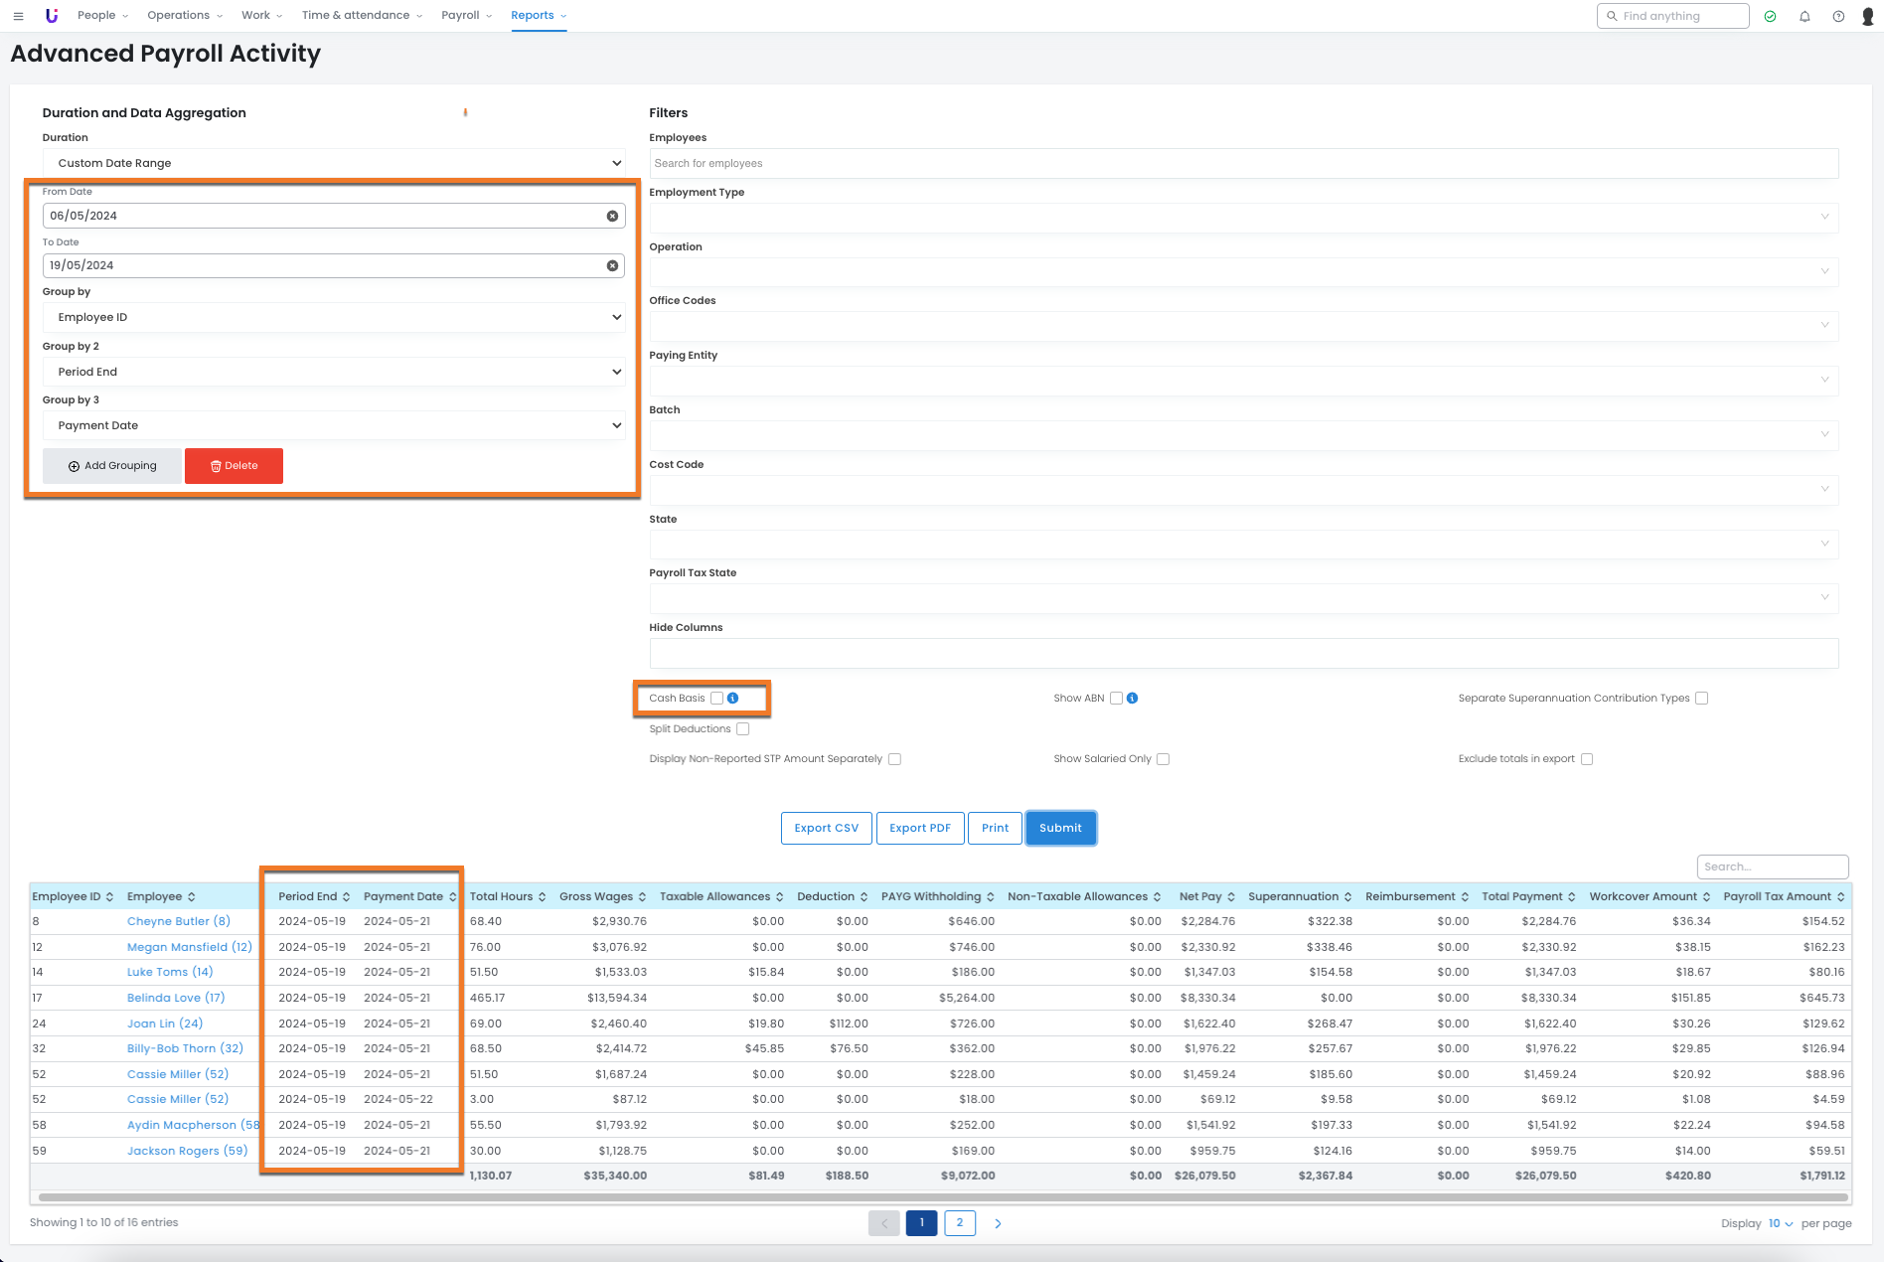Click the Export CSV button
Image resolution: width=1884 pixels, height=1262 pixels.
(826, 828)
